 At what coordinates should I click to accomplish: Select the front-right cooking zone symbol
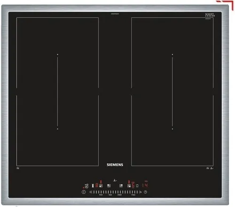point(129,186)
